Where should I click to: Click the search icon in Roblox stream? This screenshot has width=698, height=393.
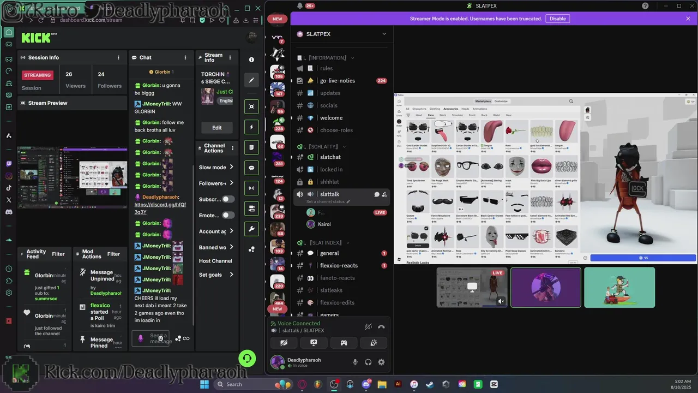[x=571, y=101]
